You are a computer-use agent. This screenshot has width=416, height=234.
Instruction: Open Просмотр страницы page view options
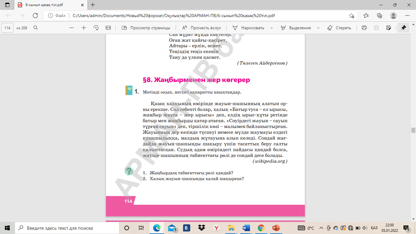146,28
